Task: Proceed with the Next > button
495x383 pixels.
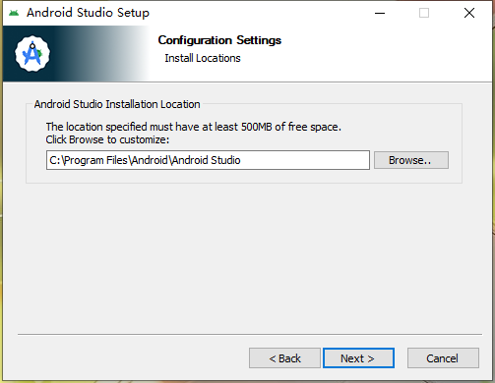Action: [x=358, y=358]
